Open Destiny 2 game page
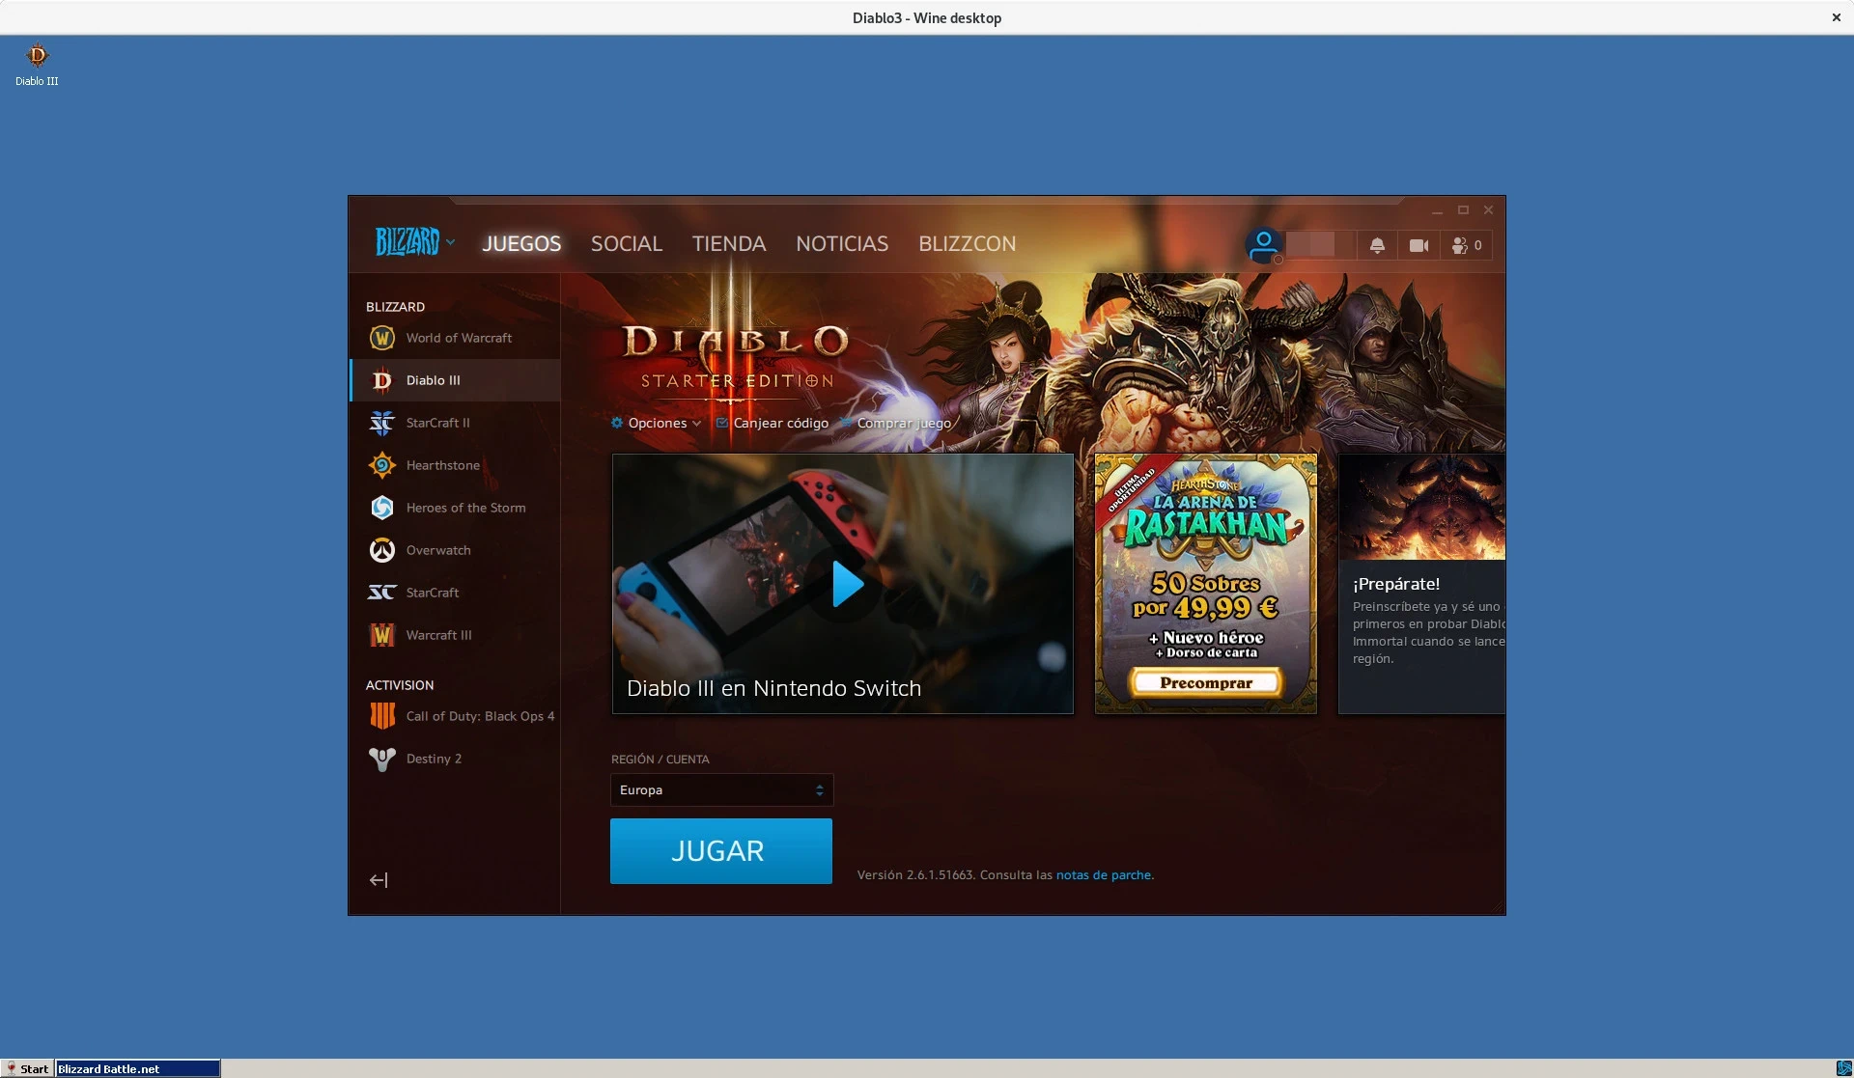1854x1078 pixels. 433,759
